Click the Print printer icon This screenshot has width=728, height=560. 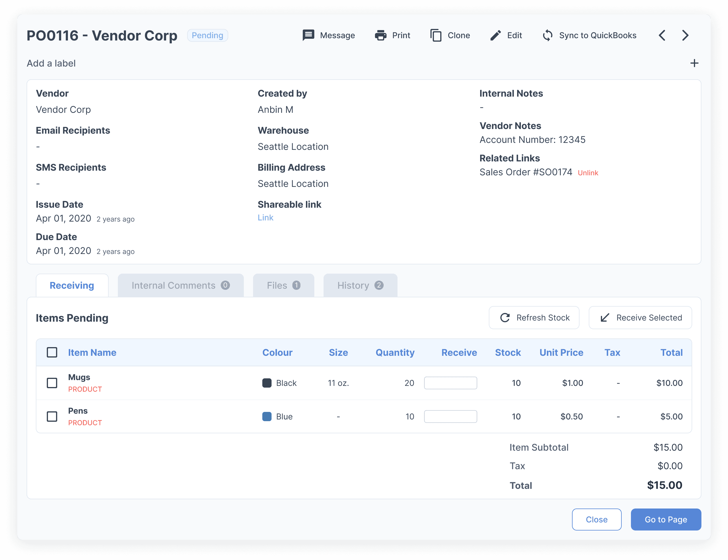coord(380,35)
